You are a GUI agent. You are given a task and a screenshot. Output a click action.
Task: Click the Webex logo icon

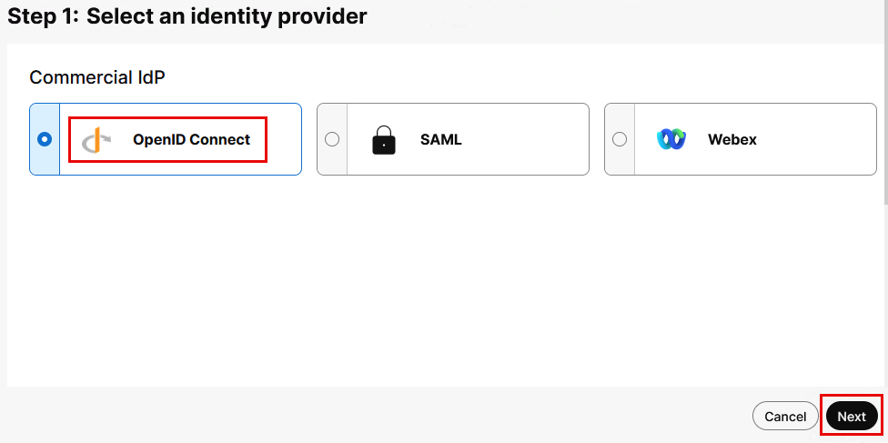point(671,139)
